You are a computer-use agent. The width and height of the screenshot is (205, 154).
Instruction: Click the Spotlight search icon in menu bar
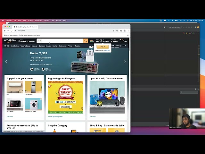point(184,21)
